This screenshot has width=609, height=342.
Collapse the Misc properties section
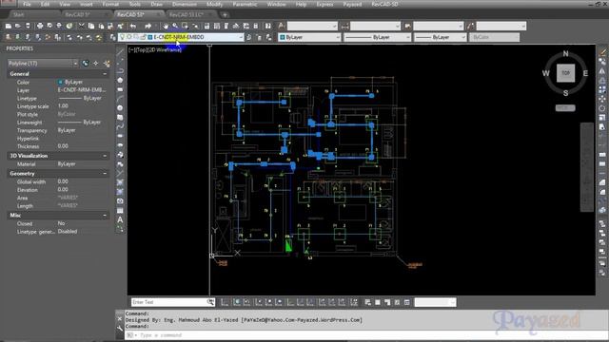point(105,215)
